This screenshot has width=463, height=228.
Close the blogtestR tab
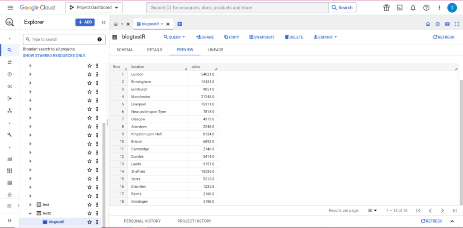(168, 24)
